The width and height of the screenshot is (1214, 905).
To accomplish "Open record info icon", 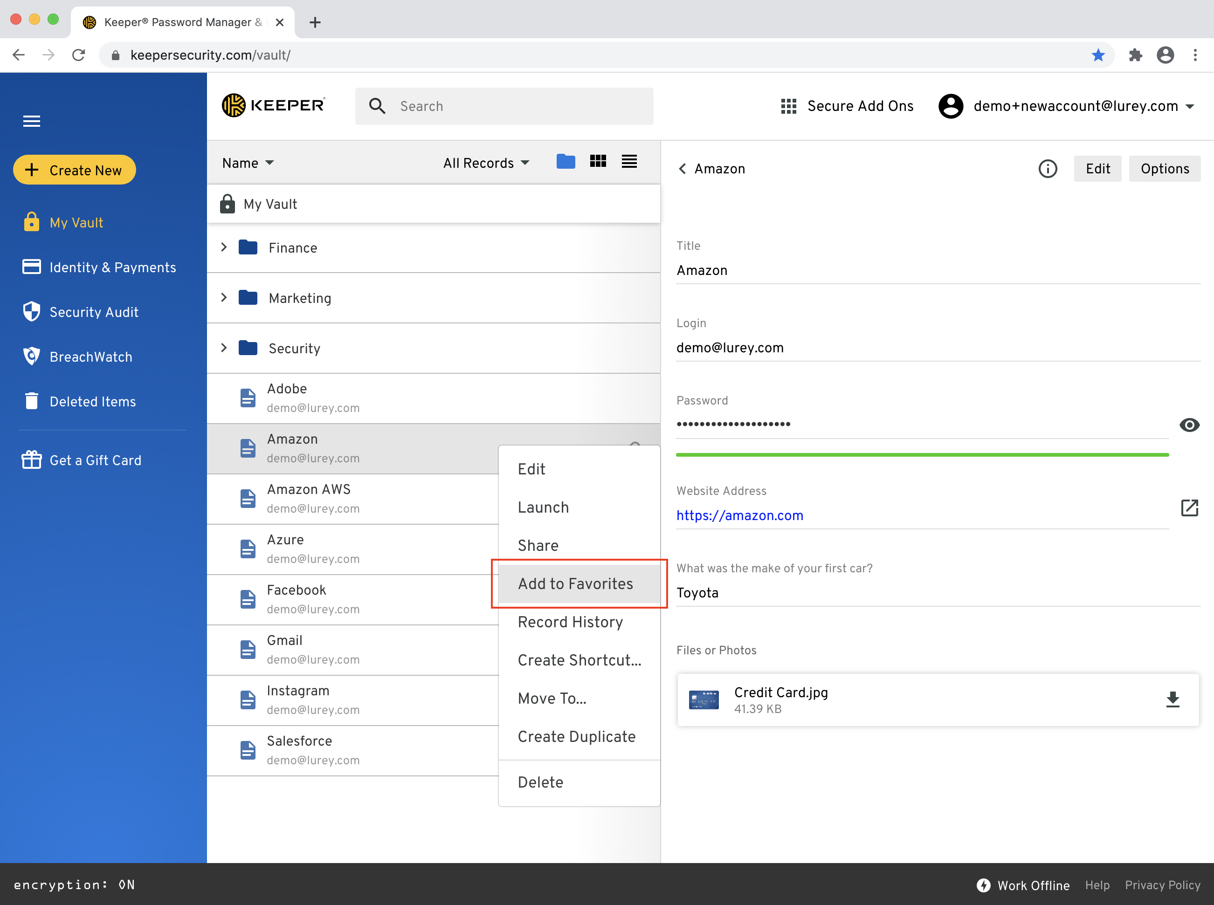I will (1048, 169).
